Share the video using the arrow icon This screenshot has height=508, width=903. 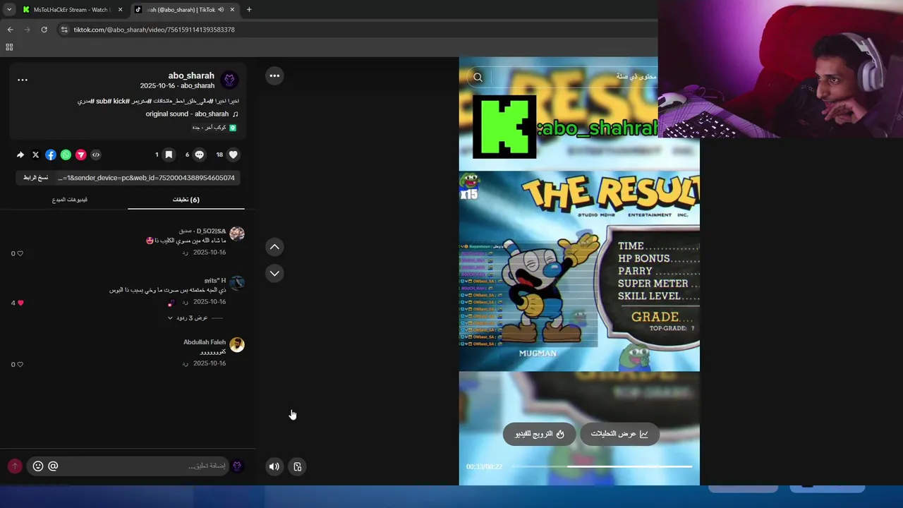[x=20, y=155]
